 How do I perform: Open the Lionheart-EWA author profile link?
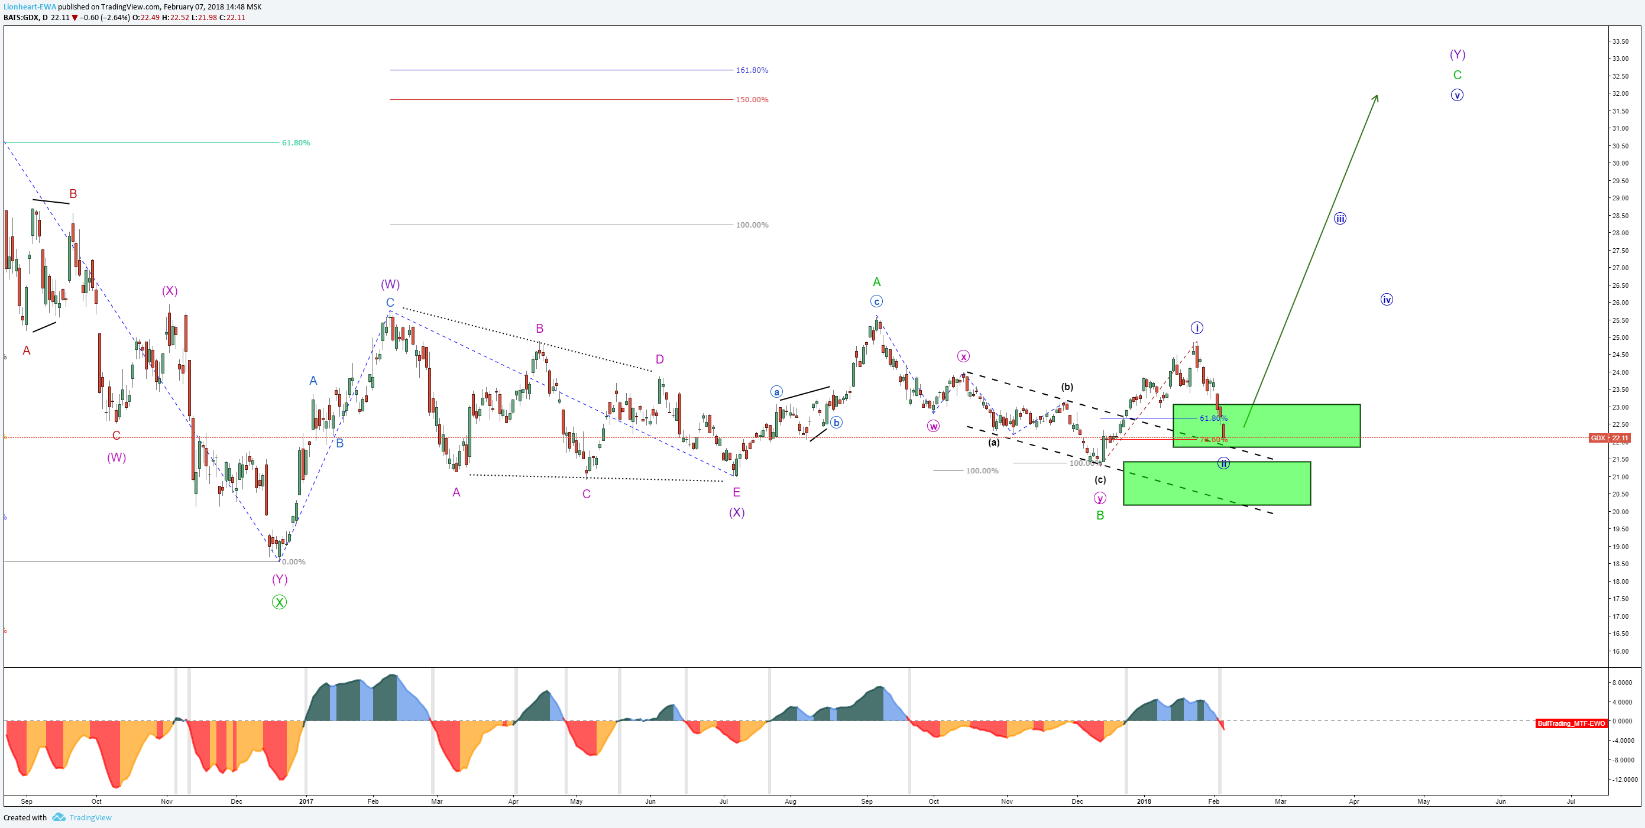[30, 7]
